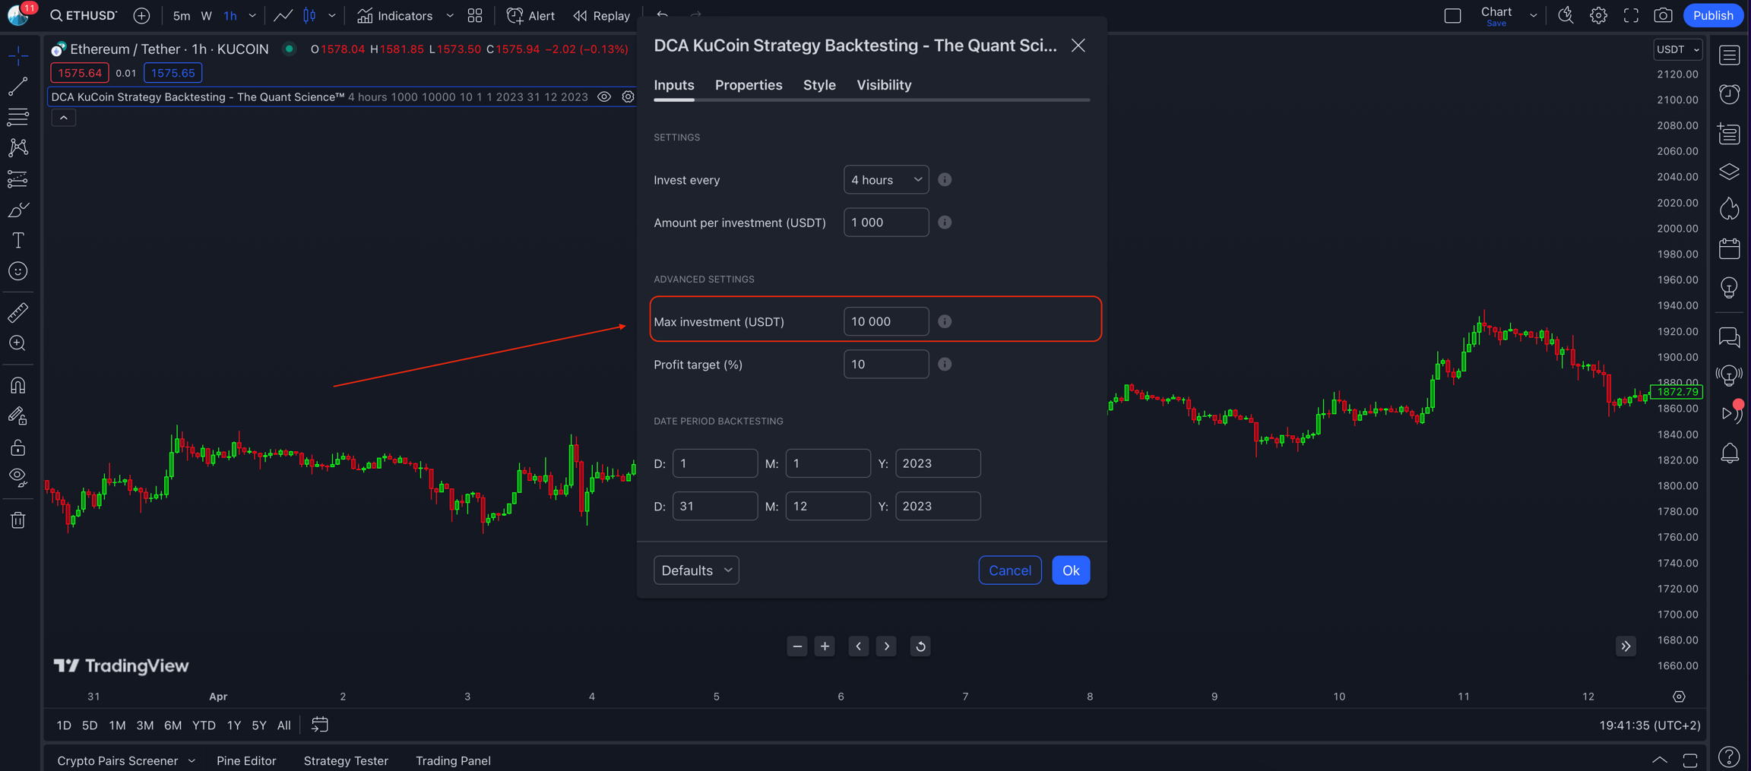Toggle the lock all drawings icon
The height and width of the screenshot is (771, 1751).
point(18,447)
